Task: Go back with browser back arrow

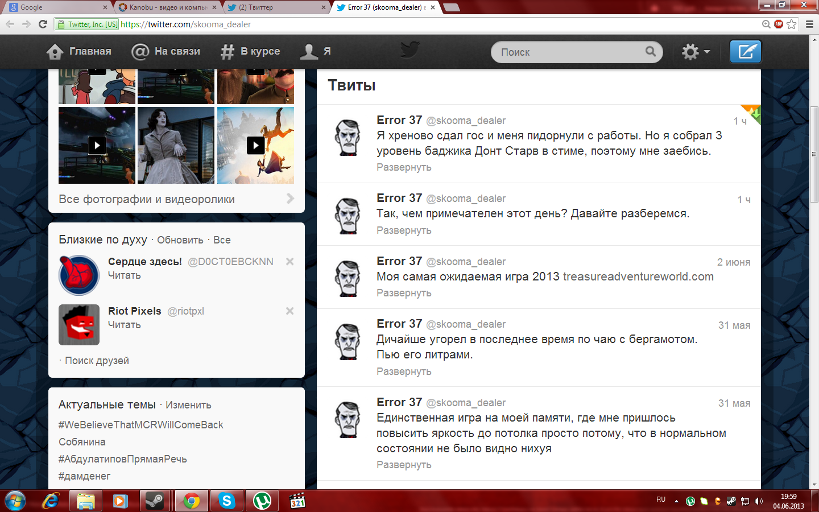Action: [10, 24]
